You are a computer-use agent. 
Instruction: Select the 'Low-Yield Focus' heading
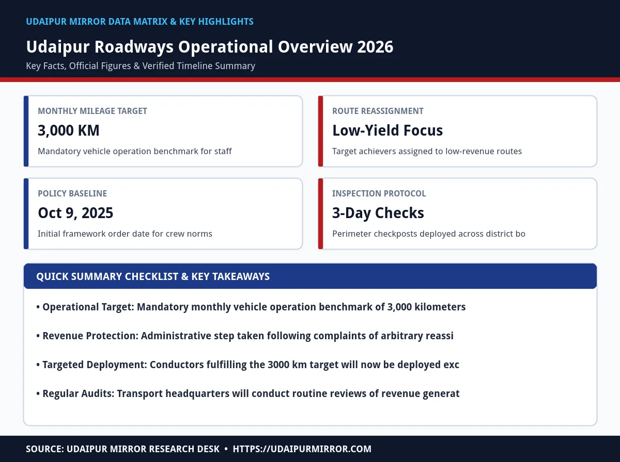pos(388,130)
